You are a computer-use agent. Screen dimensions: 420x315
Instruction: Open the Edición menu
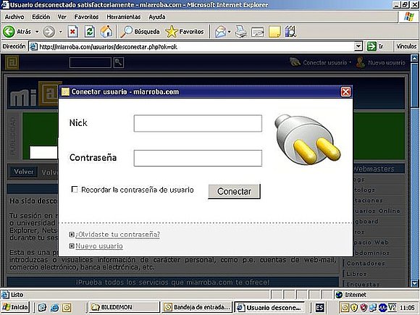click(x=41, y=17)
